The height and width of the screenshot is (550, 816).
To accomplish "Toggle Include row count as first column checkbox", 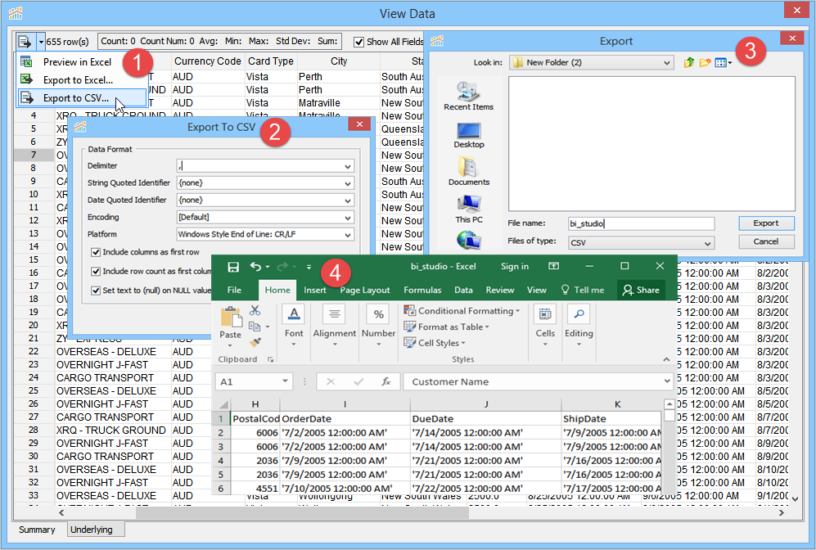I will 95,271.
